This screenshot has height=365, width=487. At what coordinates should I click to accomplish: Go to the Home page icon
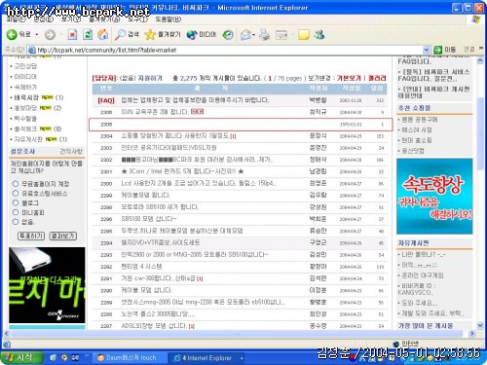coord(103,34)
